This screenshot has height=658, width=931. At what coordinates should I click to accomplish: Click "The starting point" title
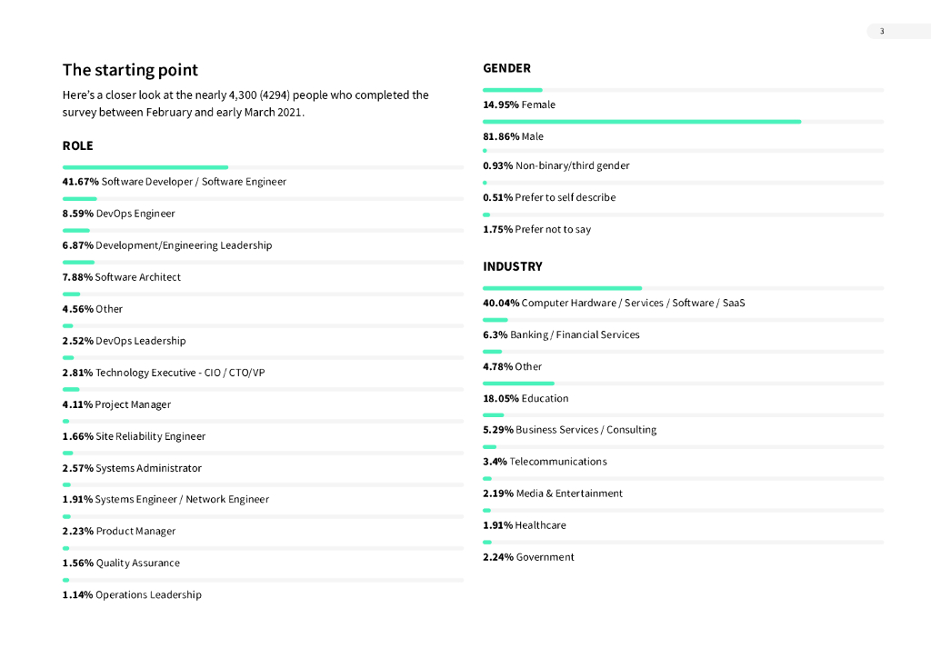click(130, 70)
